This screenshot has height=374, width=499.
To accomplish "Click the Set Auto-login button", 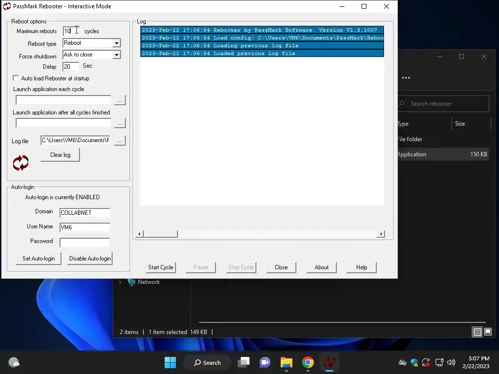I will (x=38, y=259).
